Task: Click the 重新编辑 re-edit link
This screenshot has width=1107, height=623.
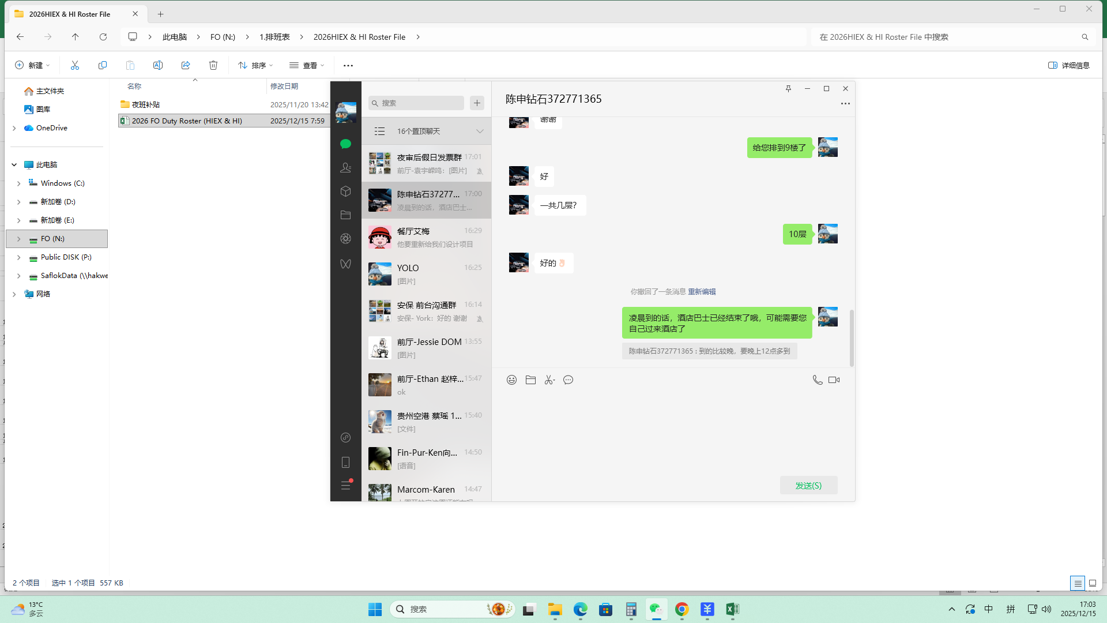Action: [x=702, y=291]
